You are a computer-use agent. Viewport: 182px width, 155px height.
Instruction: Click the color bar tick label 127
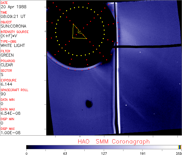tap(104, 153)
